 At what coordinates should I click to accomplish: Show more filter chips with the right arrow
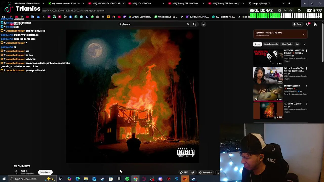304,44
